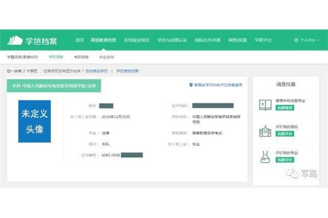328x218 pixels.
Task: Switch to the 学历信息 sub-tab
Action: 56,57
